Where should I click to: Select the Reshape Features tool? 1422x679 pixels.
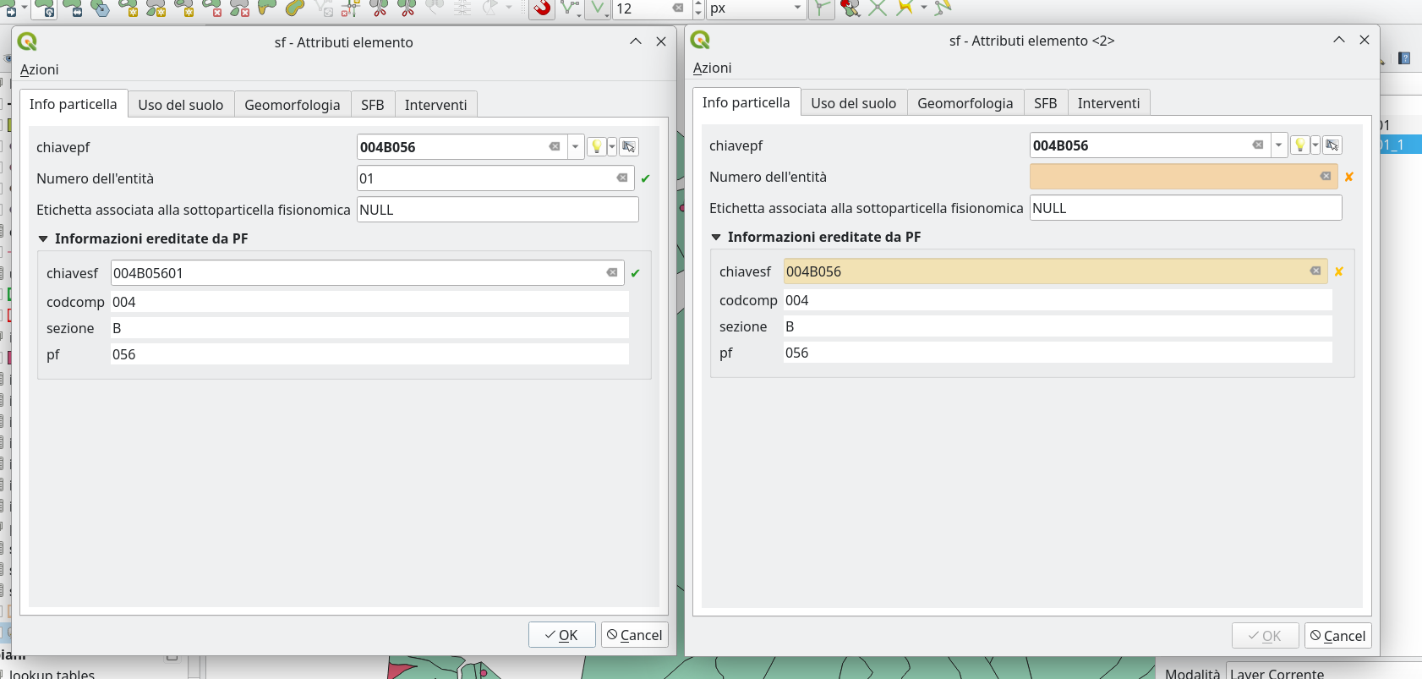267,8
